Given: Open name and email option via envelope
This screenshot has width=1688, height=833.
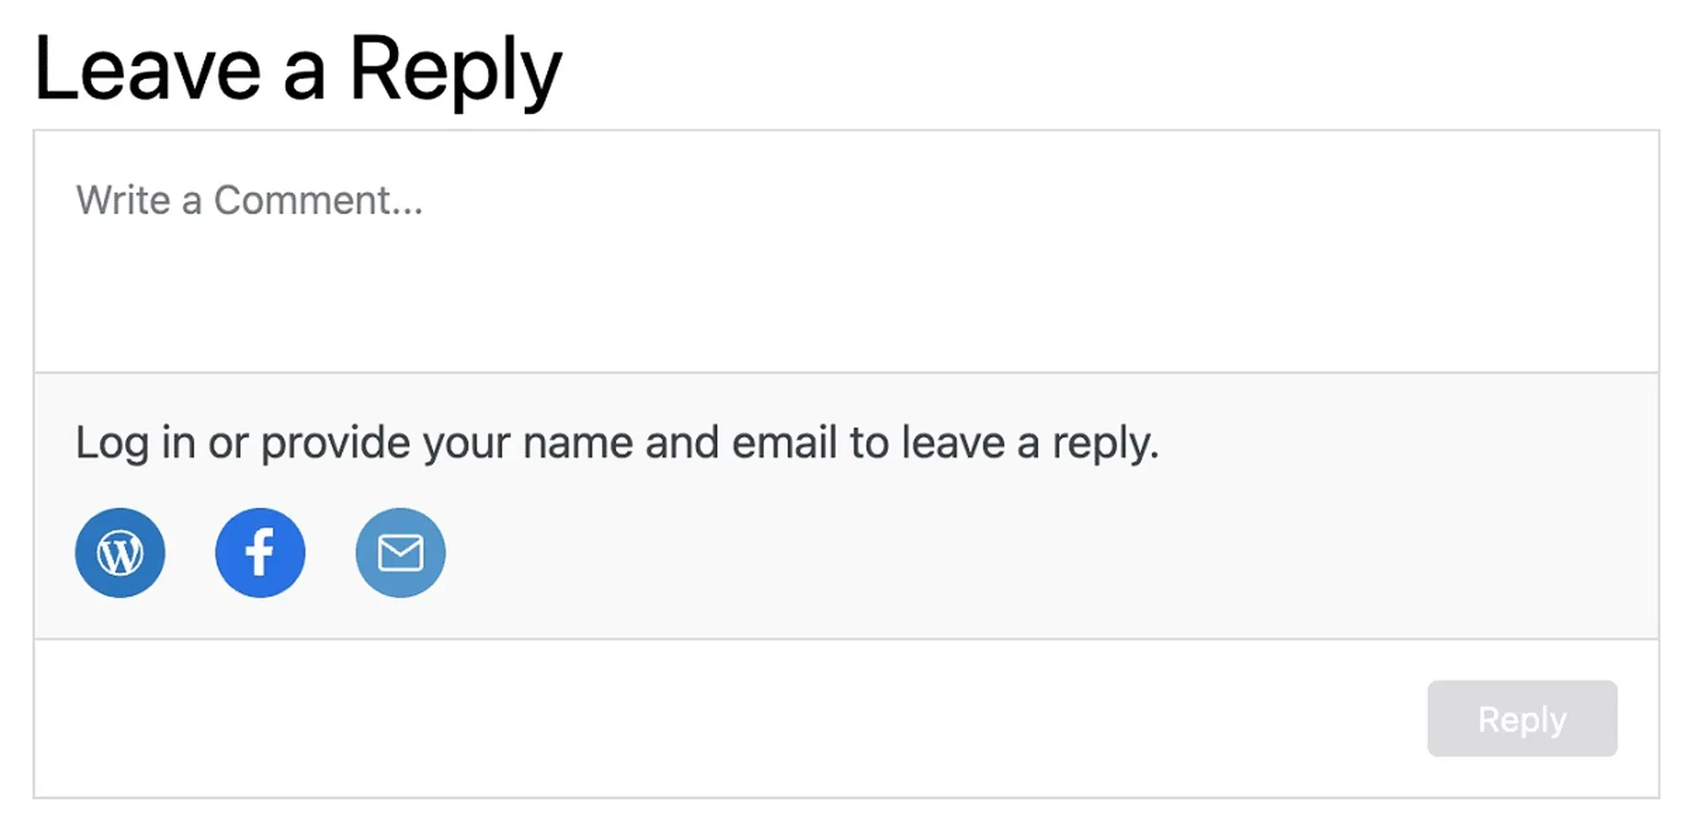Looking at the screenshot, I should (400, 553).
